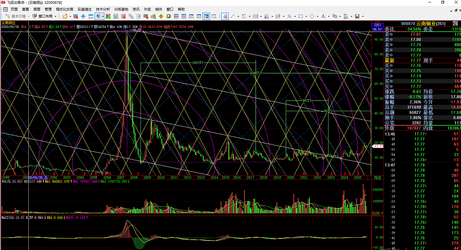Toggle the 月线 period label
The image size is (461, 250).
point(377,178)
